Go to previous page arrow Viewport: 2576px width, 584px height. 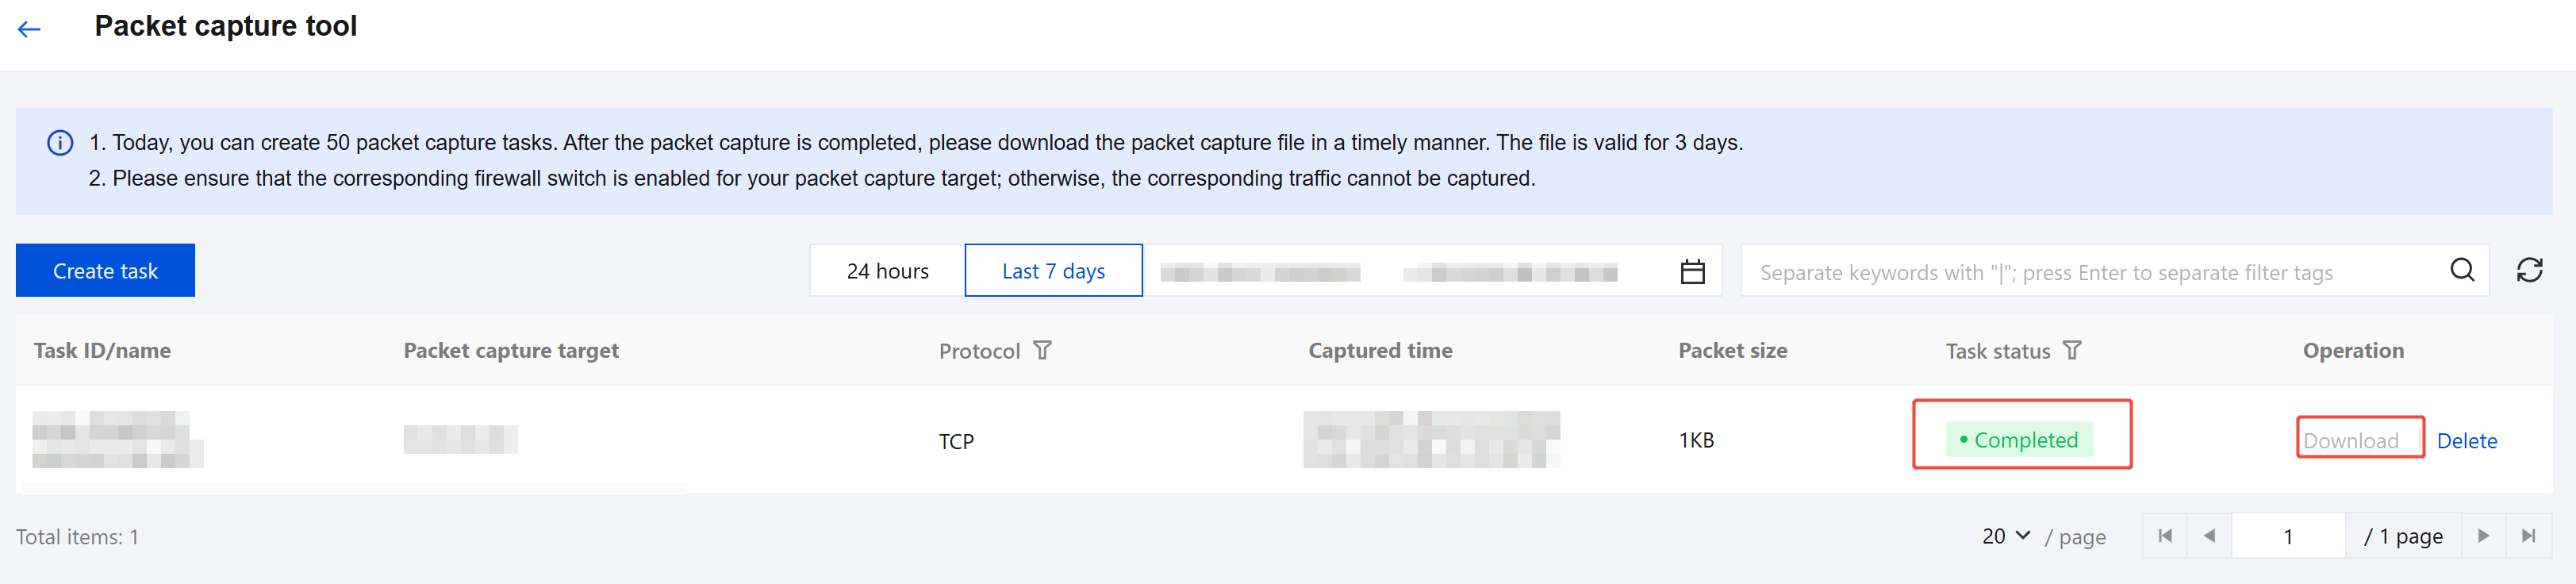(x=2209, y=536)
